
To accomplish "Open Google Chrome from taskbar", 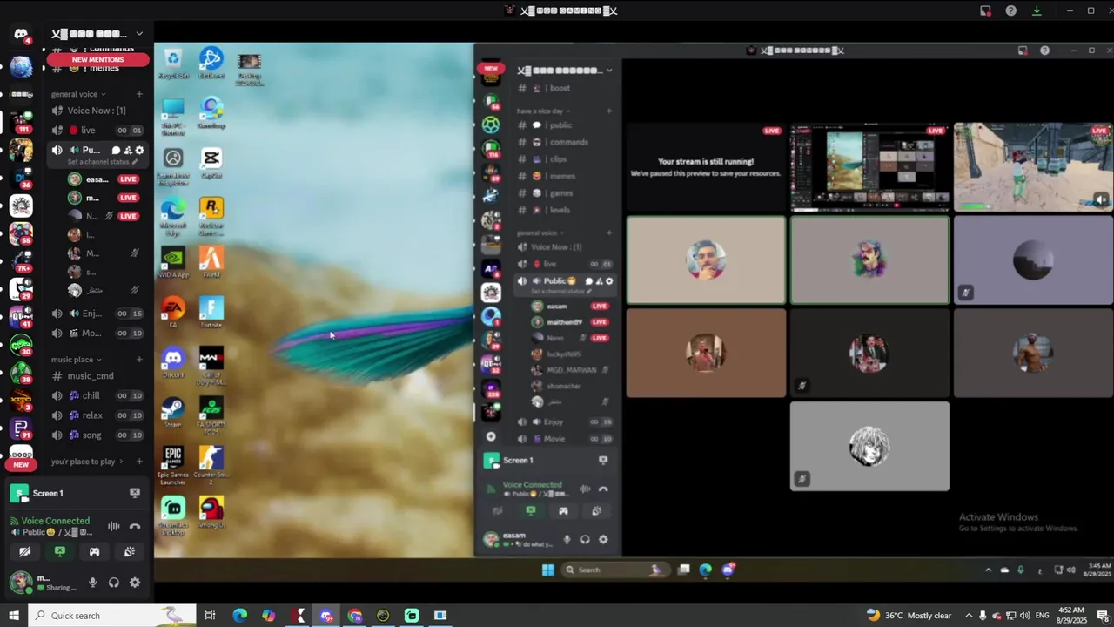I will pyautogui.click(x=355, y=616).
